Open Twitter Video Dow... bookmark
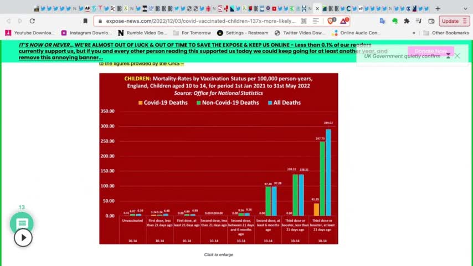The width and height of the screenshot is (473, 266). point(300,33)
